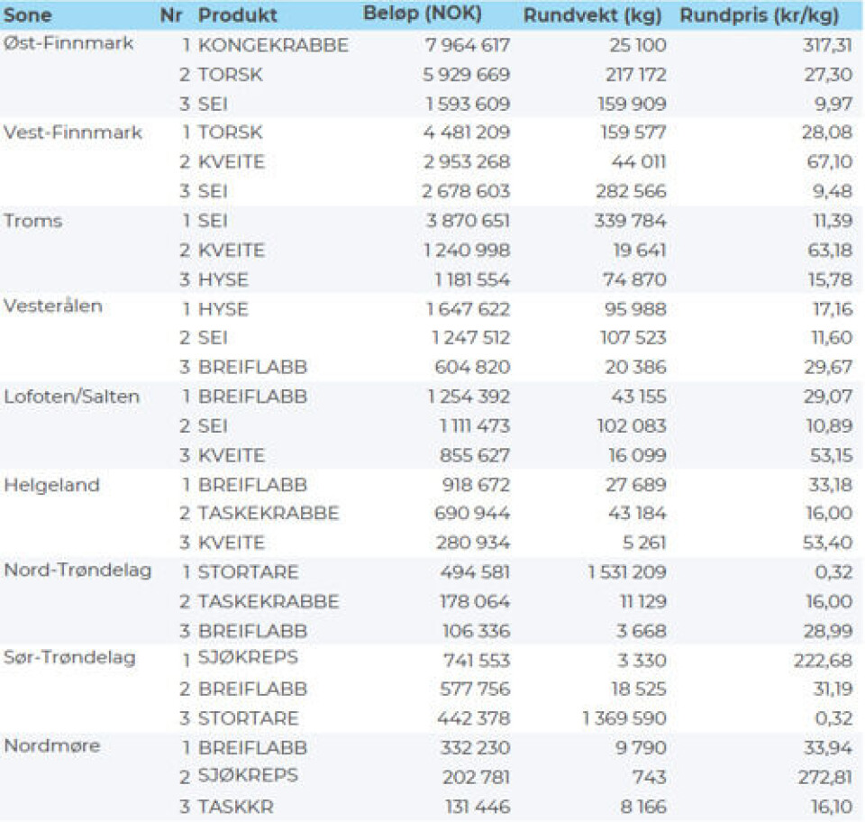Image resolution: width=865 pixels, height=822 pixels.
Task: Select the Vesterålen zone label
Action: click(x=54, y=306)
